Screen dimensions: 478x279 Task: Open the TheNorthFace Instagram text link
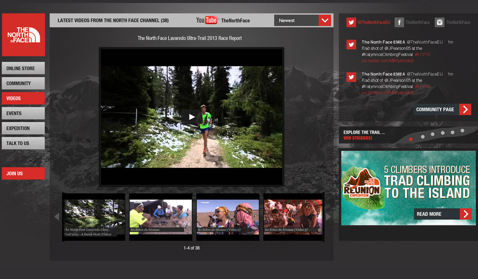pos(458,22)
